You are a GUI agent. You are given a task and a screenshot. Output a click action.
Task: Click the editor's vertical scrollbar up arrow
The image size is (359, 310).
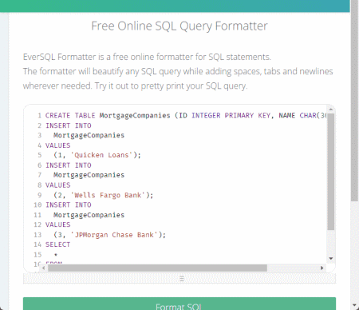pyautogui.click(x=331, y=109)
